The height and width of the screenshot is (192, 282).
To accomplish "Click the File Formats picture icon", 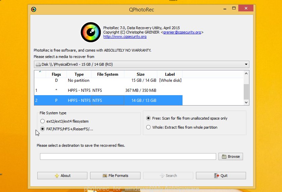I will tap(105, 176).
